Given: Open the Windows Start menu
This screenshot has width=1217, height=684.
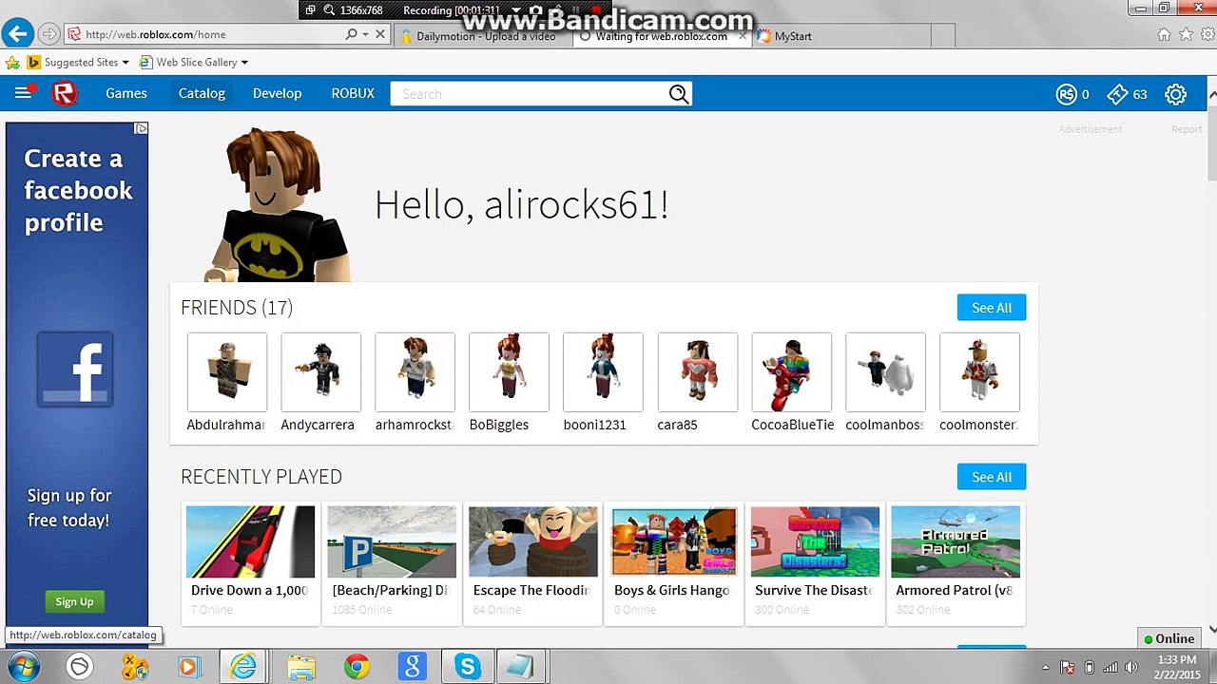Looking at the screenshot, I should coord(22,667).
